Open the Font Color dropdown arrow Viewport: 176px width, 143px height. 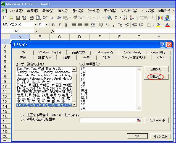coord(172,25)
